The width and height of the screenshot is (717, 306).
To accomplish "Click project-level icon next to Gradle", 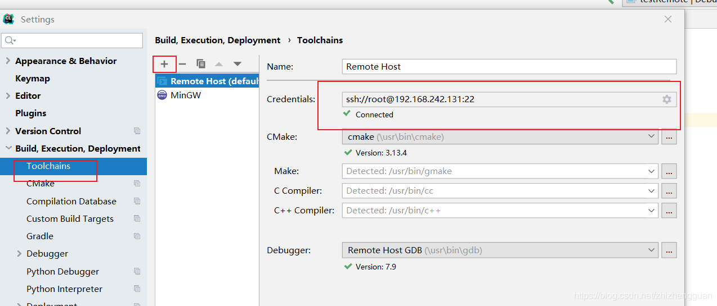I will [137, 236].
